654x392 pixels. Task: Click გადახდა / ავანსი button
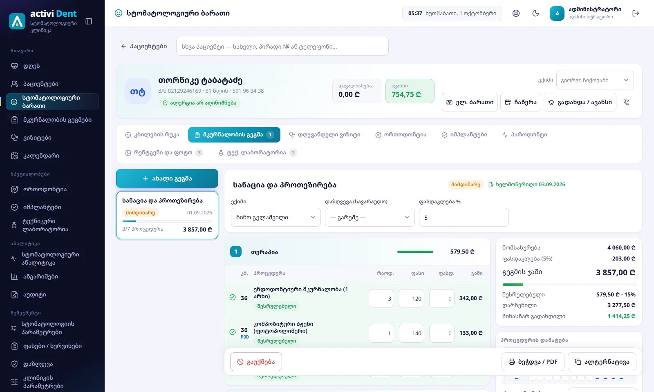pyautogui.click(x=580, y=102)
